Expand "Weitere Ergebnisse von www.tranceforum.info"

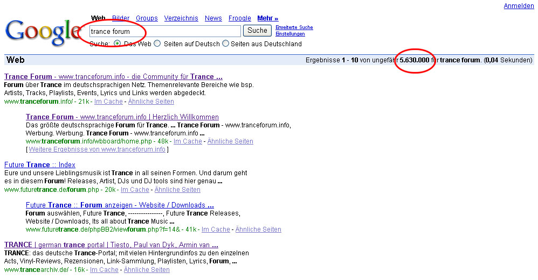pyautogui.click(x=97, y=149)
